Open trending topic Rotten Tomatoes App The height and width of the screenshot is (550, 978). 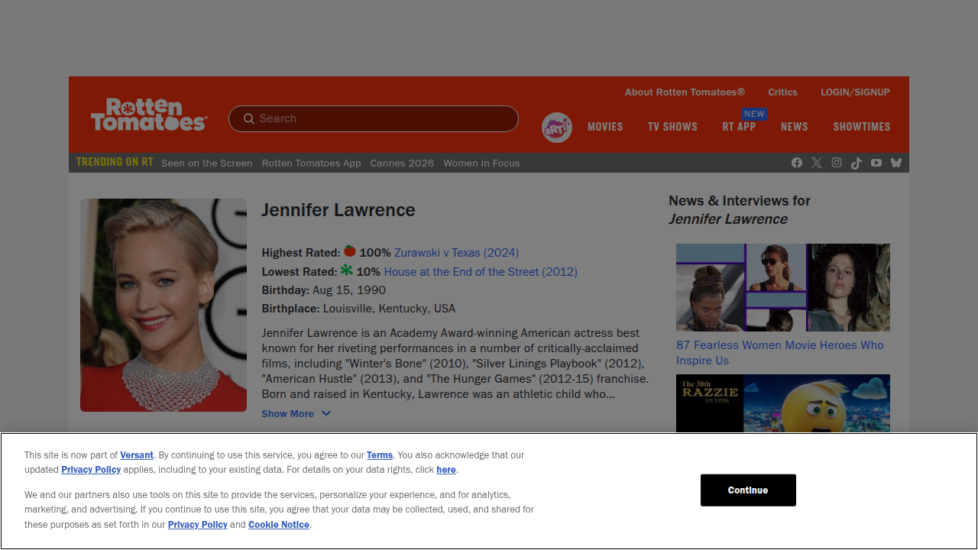coord(311,163)
